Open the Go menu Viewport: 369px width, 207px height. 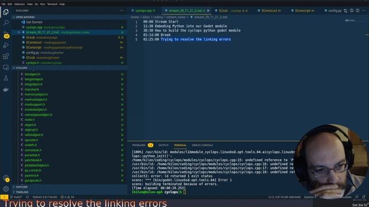36,4
